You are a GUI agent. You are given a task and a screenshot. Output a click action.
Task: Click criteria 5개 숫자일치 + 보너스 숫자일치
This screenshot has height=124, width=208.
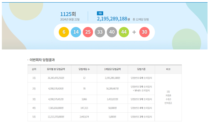coord(141,89)
